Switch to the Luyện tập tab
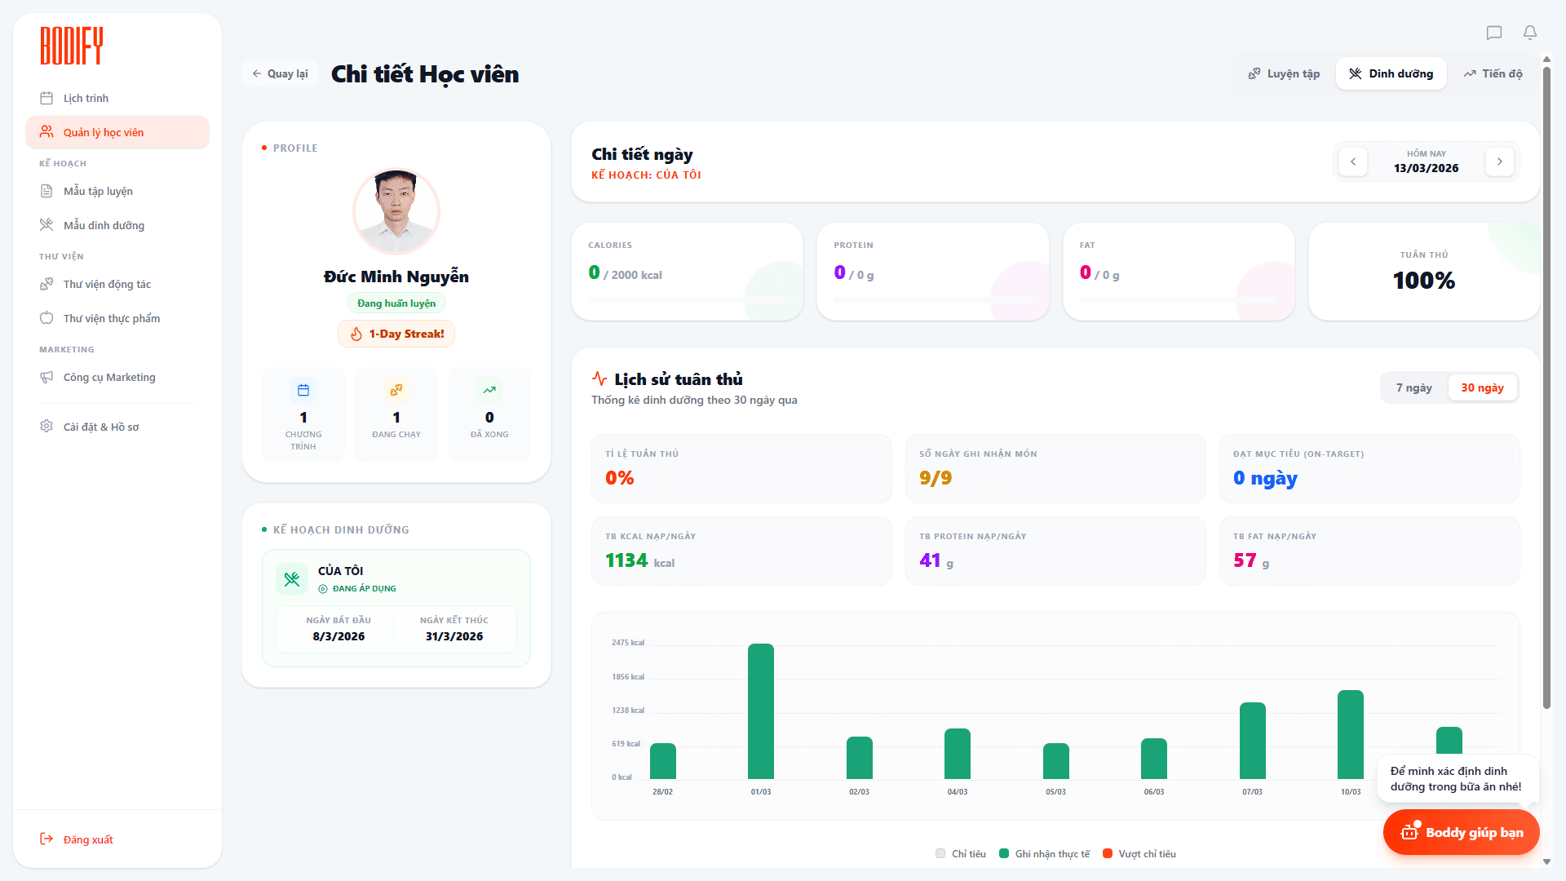1566x881 pixels. point(1284,73)
